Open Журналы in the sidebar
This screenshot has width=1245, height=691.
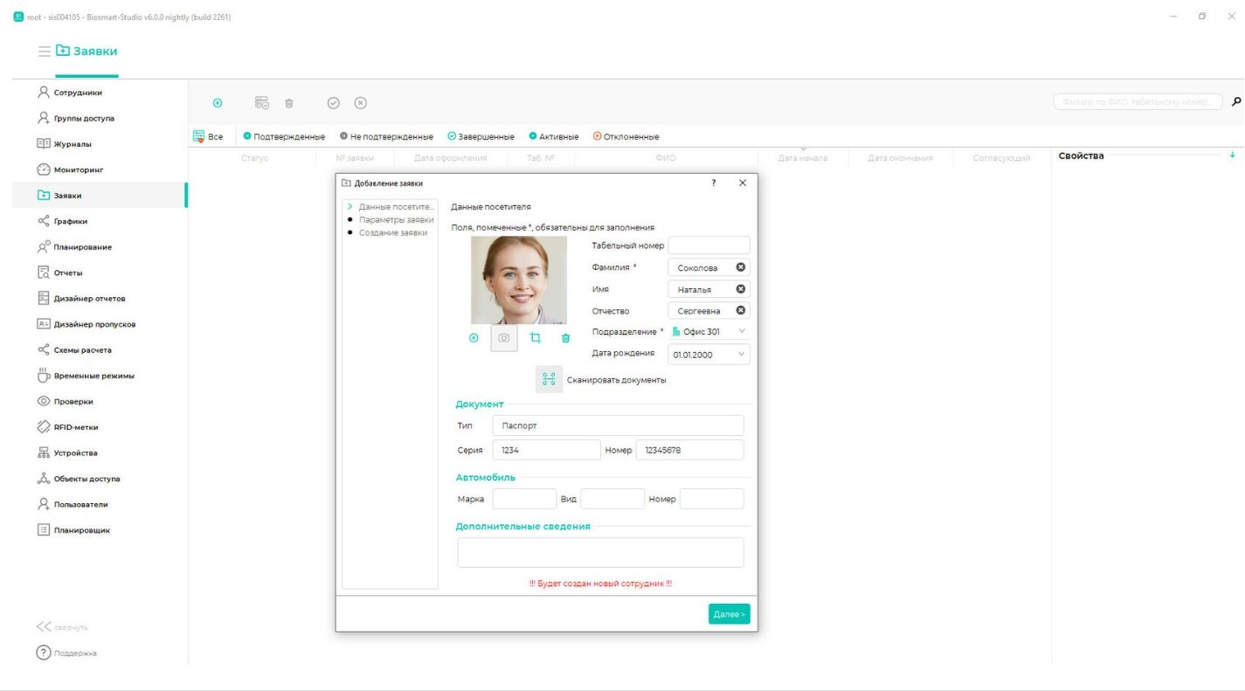[x=73, y=144]
